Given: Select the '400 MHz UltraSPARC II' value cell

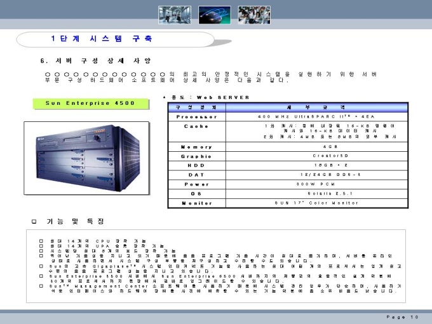Looking at the screenshot, I should (x=316, y=117).
